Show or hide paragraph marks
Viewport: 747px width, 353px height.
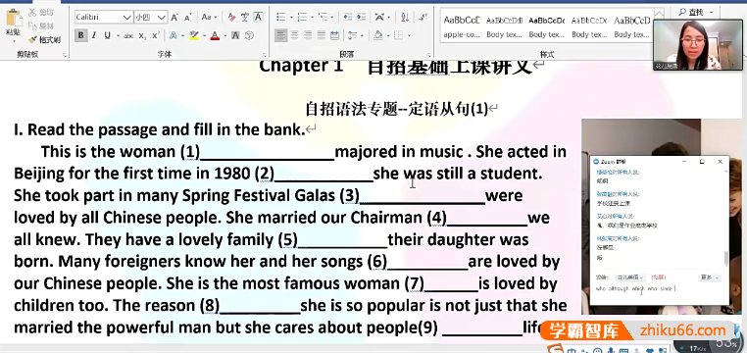tap(423, 18)
